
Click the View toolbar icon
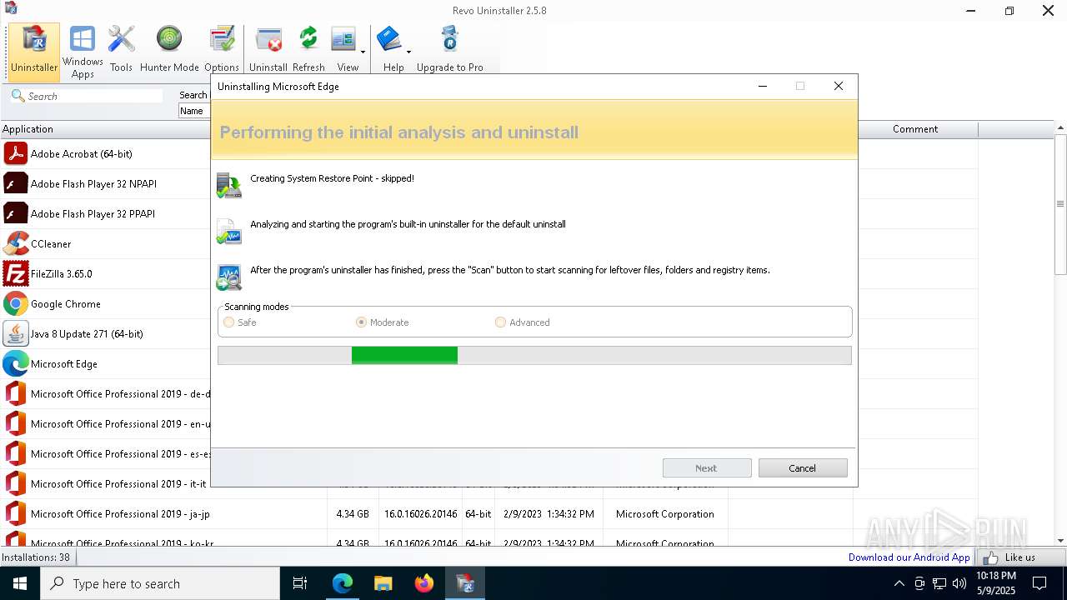click(x=344, y=50)
